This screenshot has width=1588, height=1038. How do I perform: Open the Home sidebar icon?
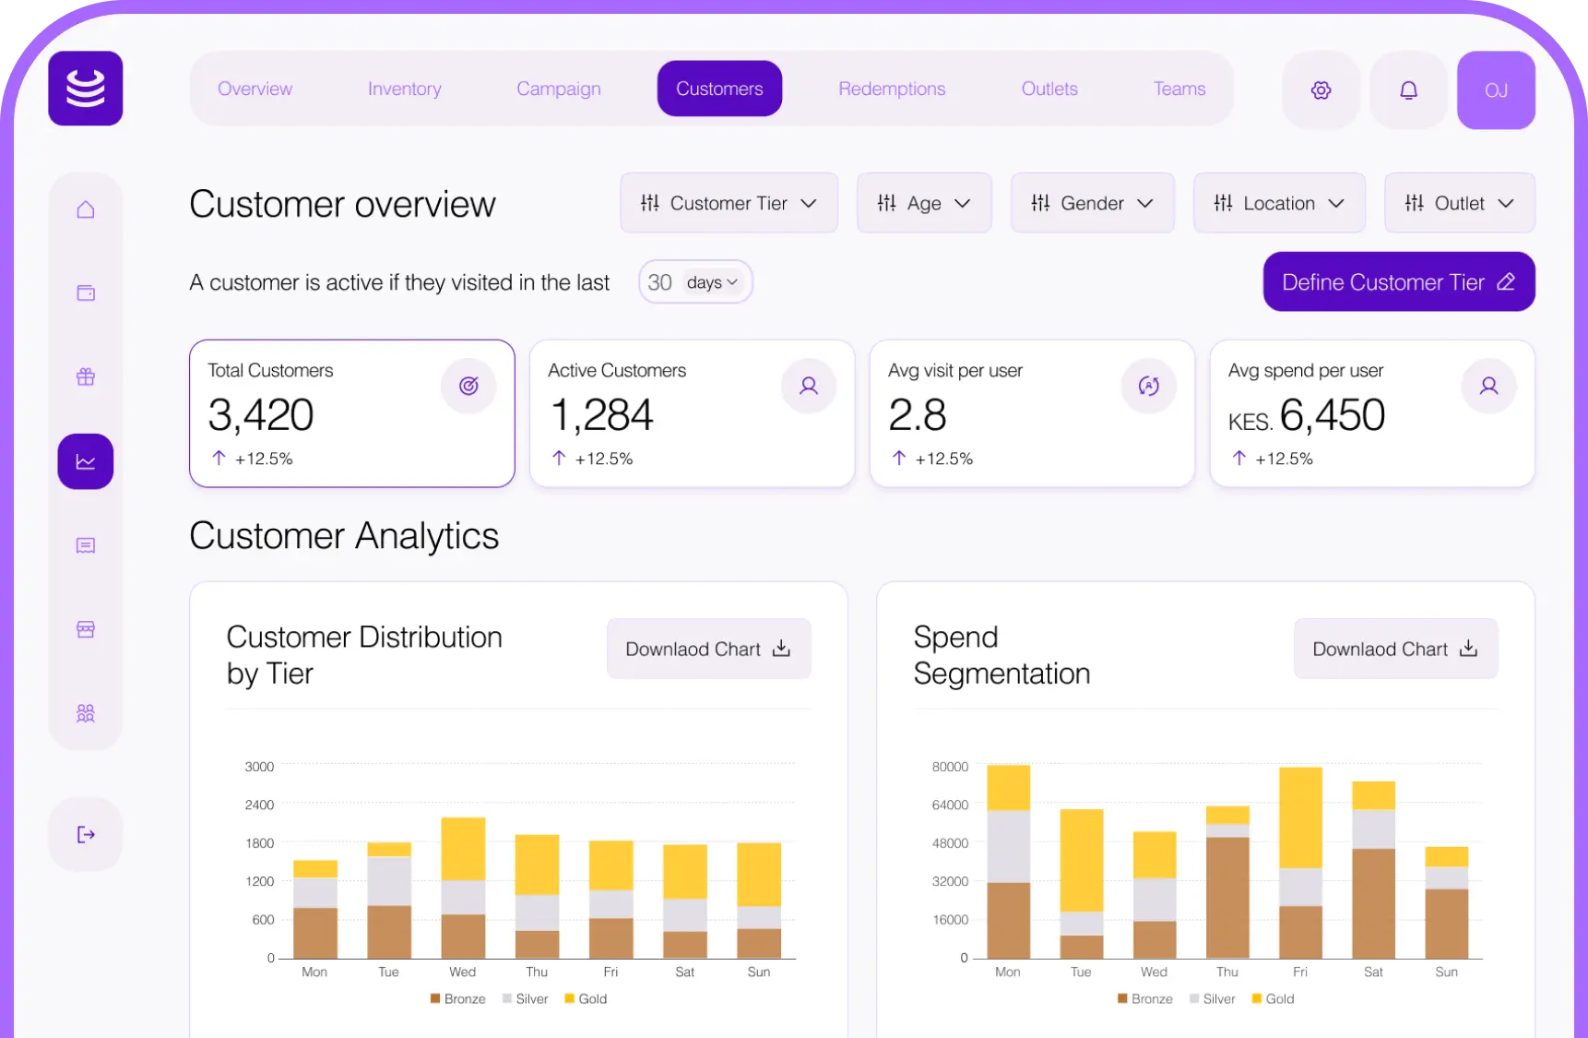pyautogui.click(x=85, y=209)
